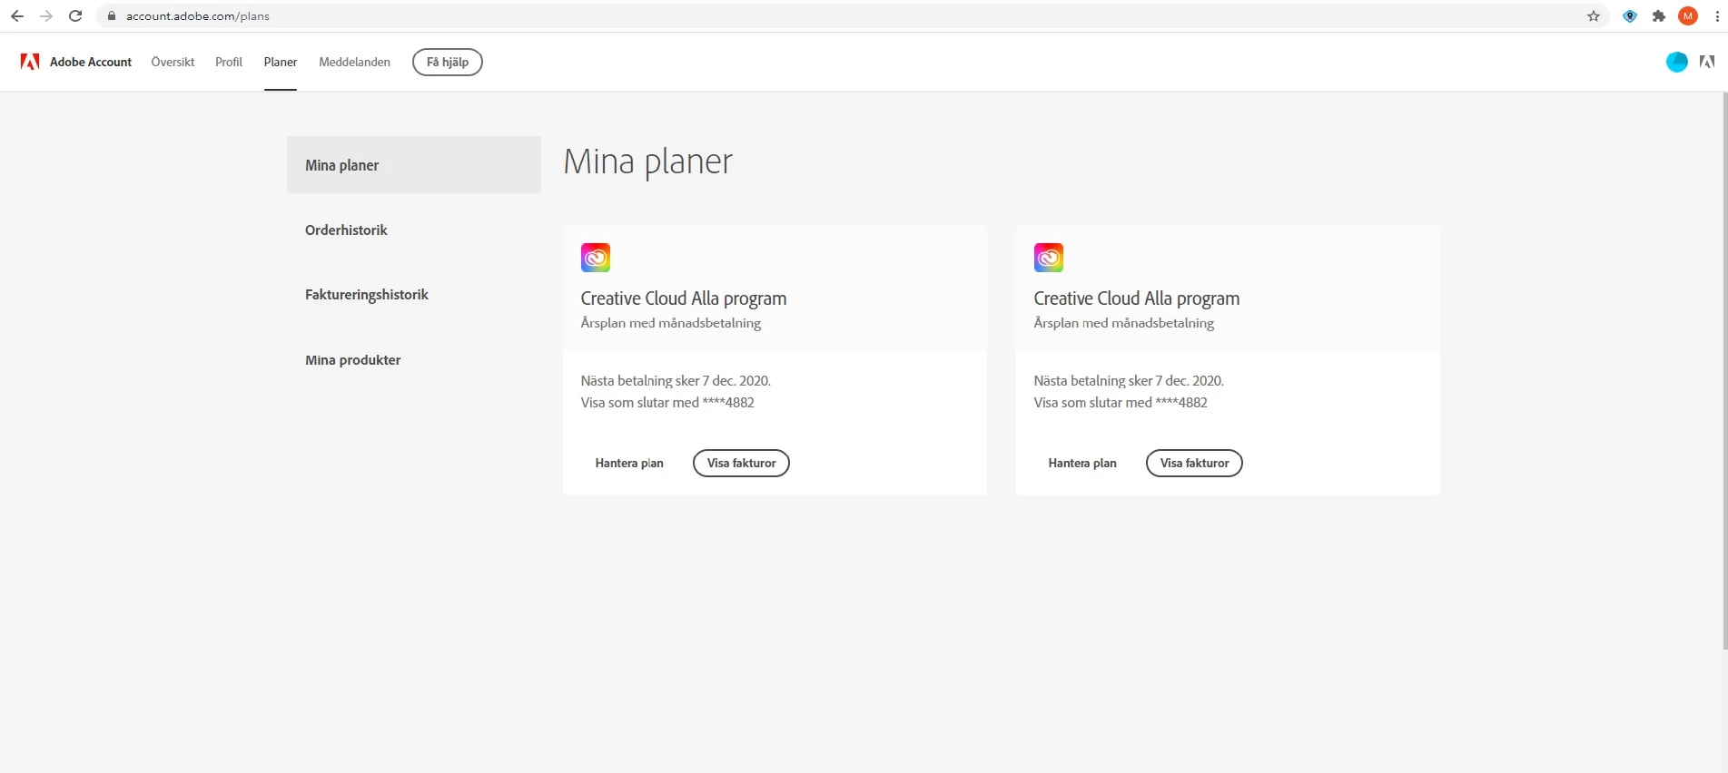Open Faktureringshistorik in sidebar
This screenshot has height=773, width=1728.
[367, 295]
